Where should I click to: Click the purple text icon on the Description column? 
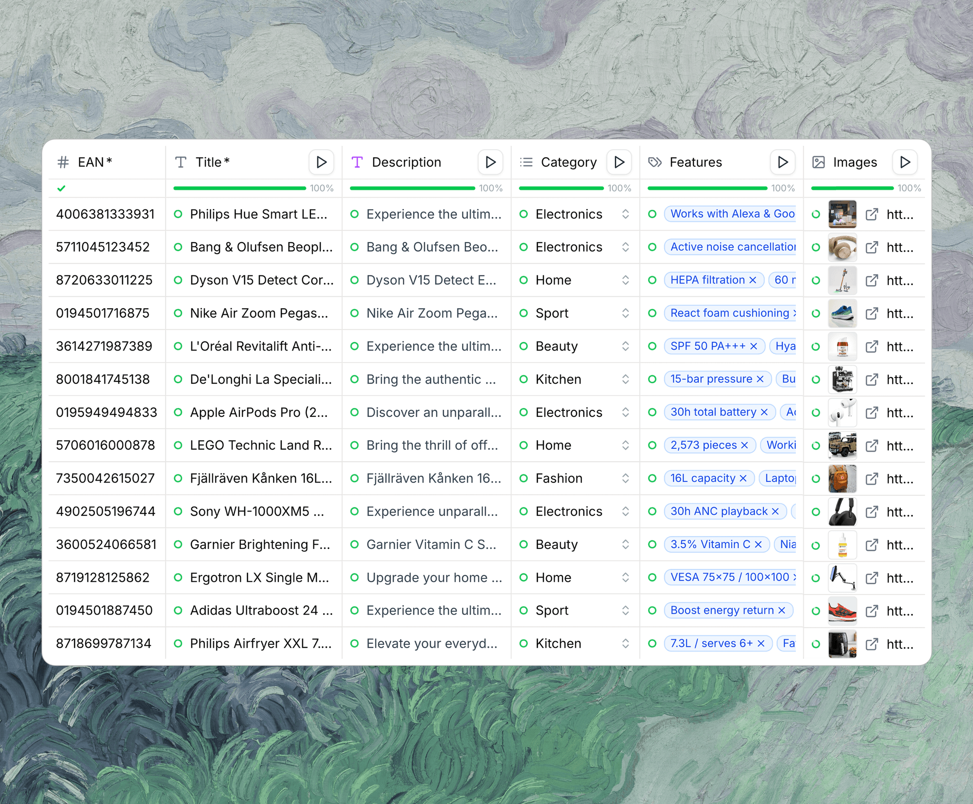click(357, 162)
